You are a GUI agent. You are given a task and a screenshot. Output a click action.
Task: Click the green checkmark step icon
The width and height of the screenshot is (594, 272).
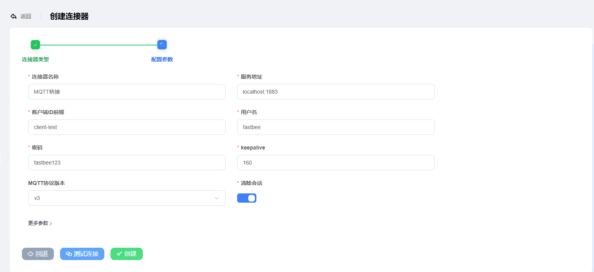click(x=35, y=45)
